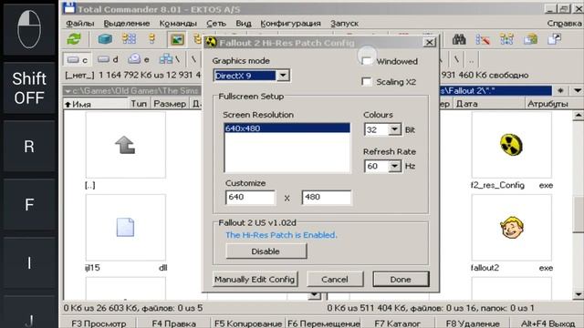Screen dimensions: 584x328
Task: Go to root in right panel
Action: [456, 59]
